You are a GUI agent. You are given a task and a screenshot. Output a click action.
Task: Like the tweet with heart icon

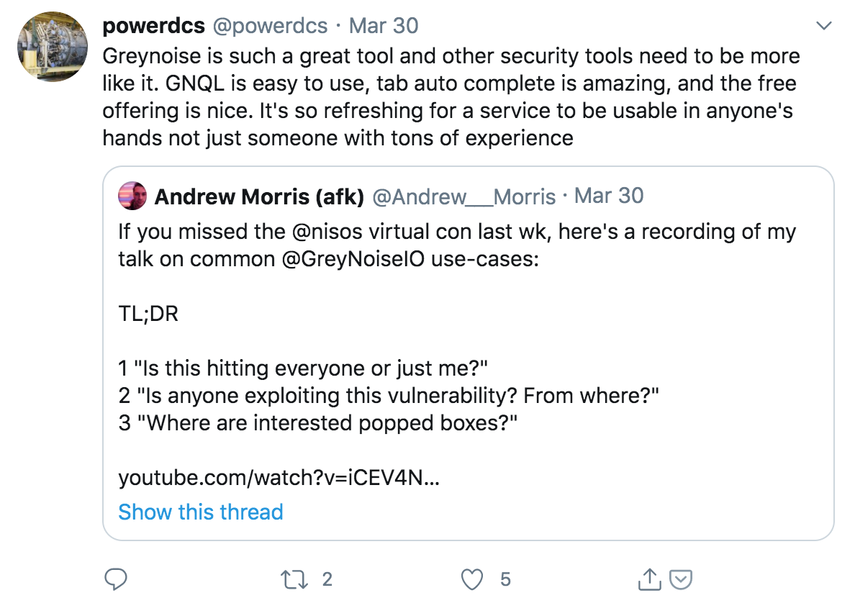472,579
